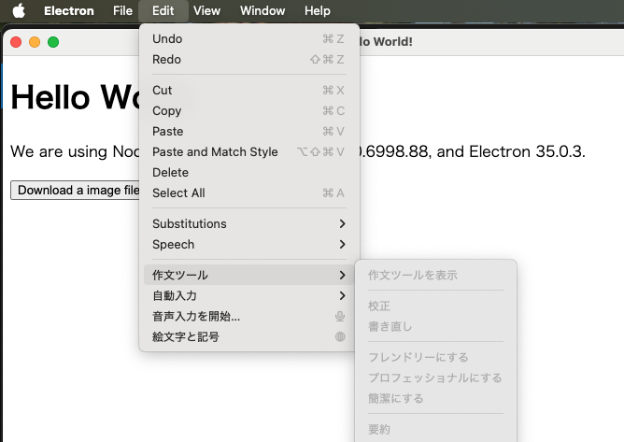
Task: Click the Hello World heading text
Action: (76, 97)
